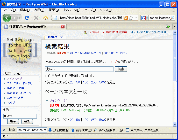Open the 表示(V) menu
Image resolution: width=178 pixels, height=140 pixels.
click(39, 10)
